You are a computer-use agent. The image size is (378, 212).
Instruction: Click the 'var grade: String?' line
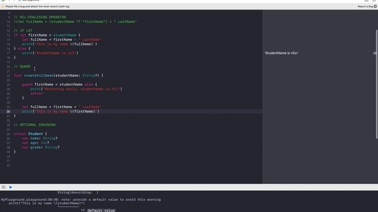click(41, 147)
